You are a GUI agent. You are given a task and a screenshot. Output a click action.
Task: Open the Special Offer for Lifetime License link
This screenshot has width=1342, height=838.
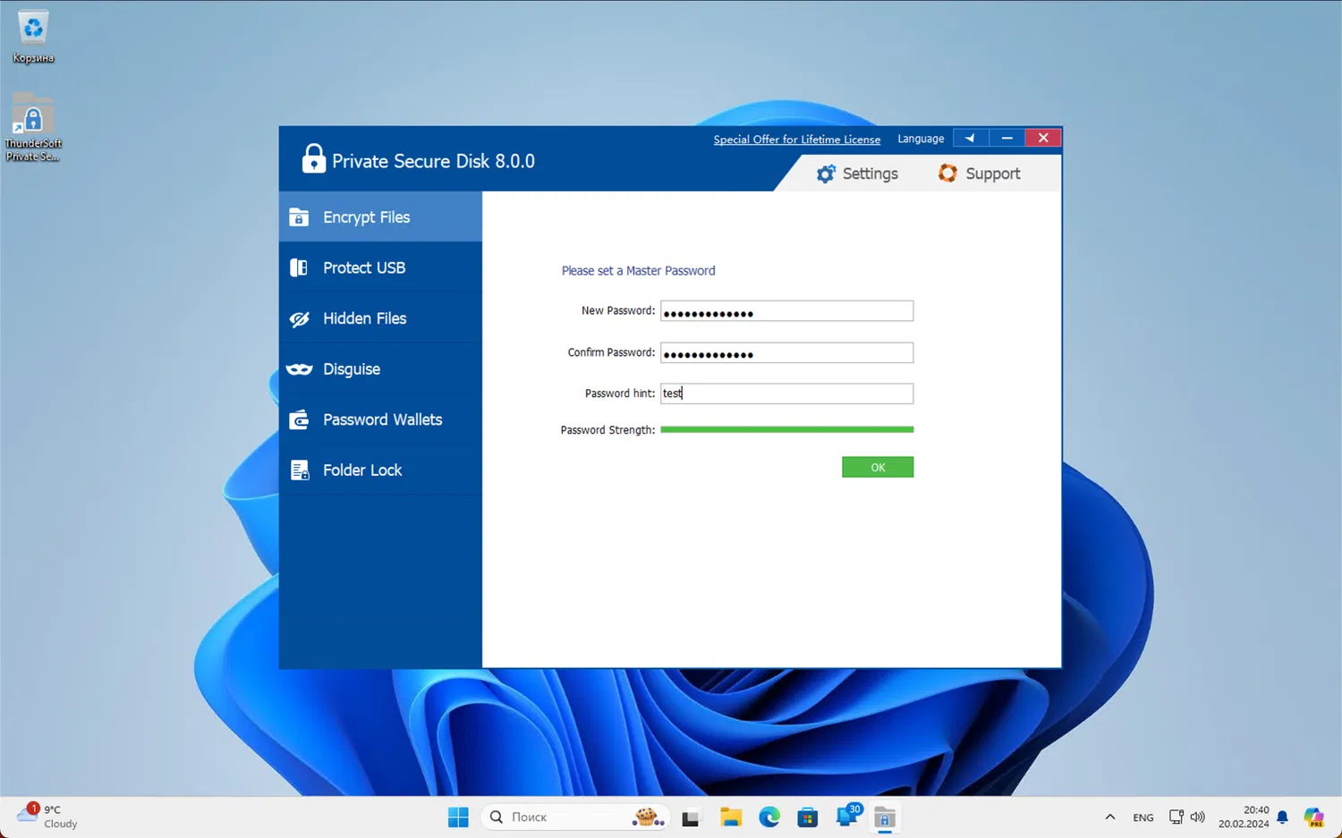click(x=797, y=140)
